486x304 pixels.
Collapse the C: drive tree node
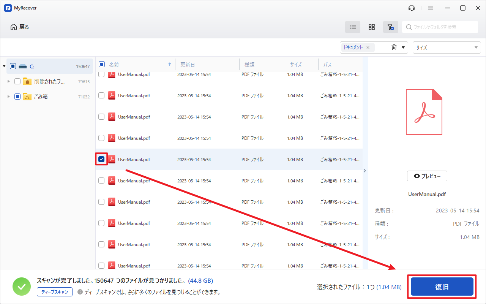coord(4,66)
